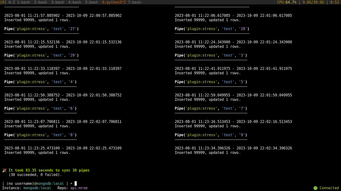Viewport: 341px width, 191px height.
Task: Click Pipe('plugin:stress', 'test', '27') heading
Action: [41, 29]
